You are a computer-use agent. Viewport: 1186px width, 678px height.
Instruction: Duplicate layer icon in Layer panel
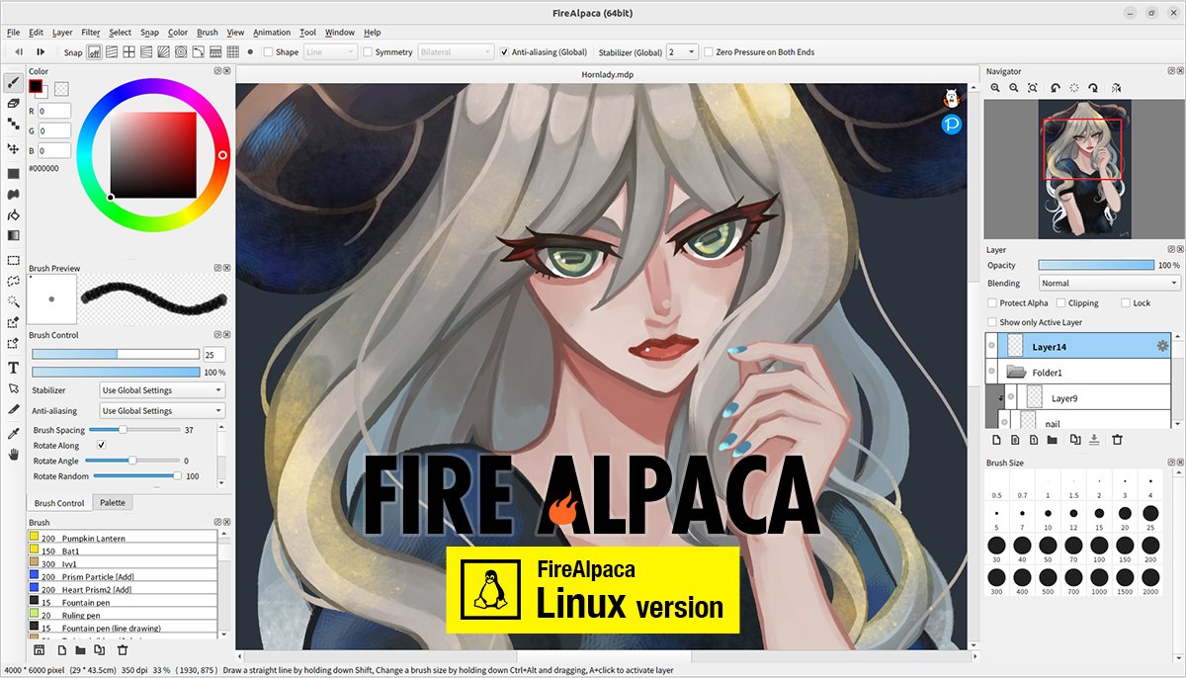click(x=1074, y=440)
